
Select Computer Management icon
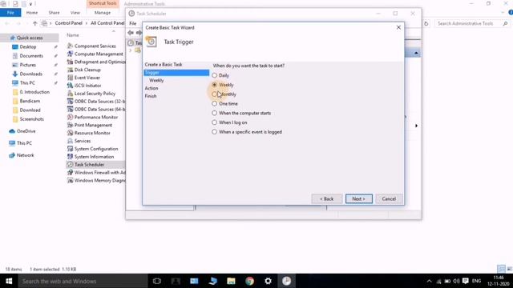click(70, 54)
